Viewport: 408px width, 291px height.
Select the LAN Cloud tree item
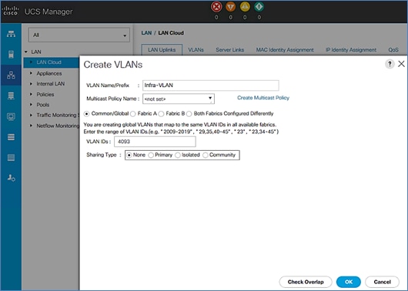52,62
